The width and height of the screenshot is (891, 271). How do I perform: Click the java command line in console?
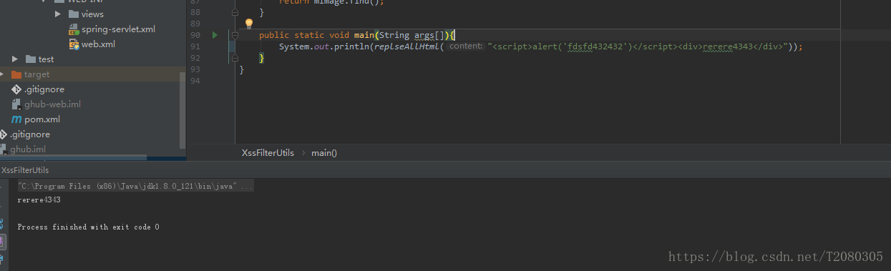click(135, 186)
